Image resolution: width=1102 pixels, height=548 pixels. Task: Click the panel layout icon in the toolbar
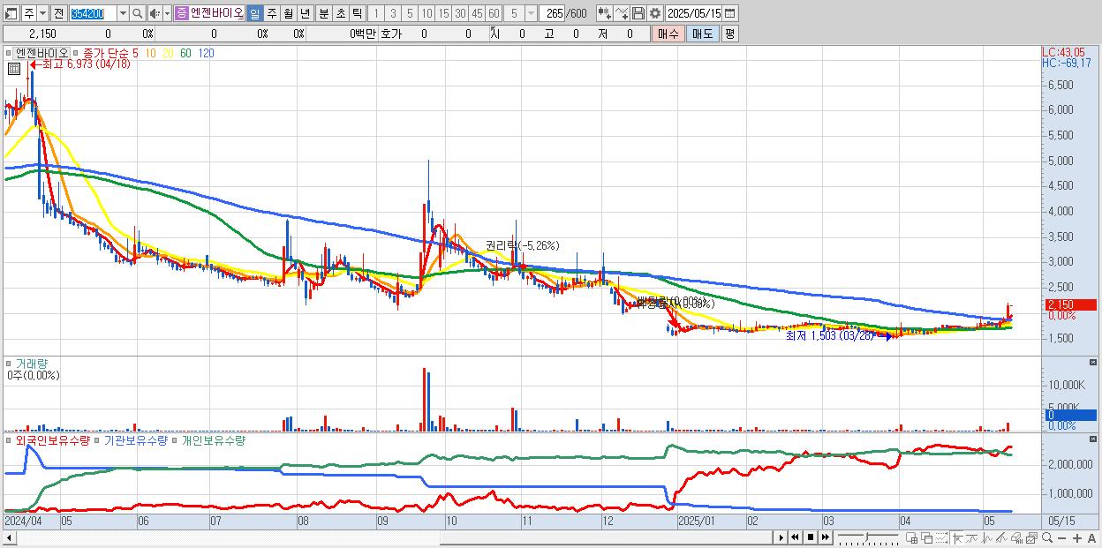tap(11, 13)
